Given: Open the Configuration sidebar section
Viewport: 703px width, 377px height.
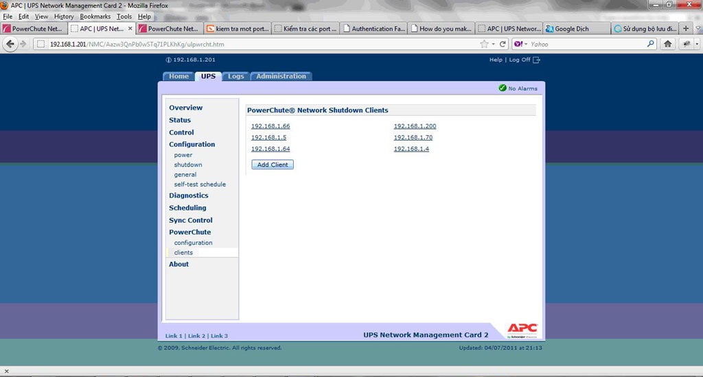Looking at the screenshot, I should click(192, 144).
